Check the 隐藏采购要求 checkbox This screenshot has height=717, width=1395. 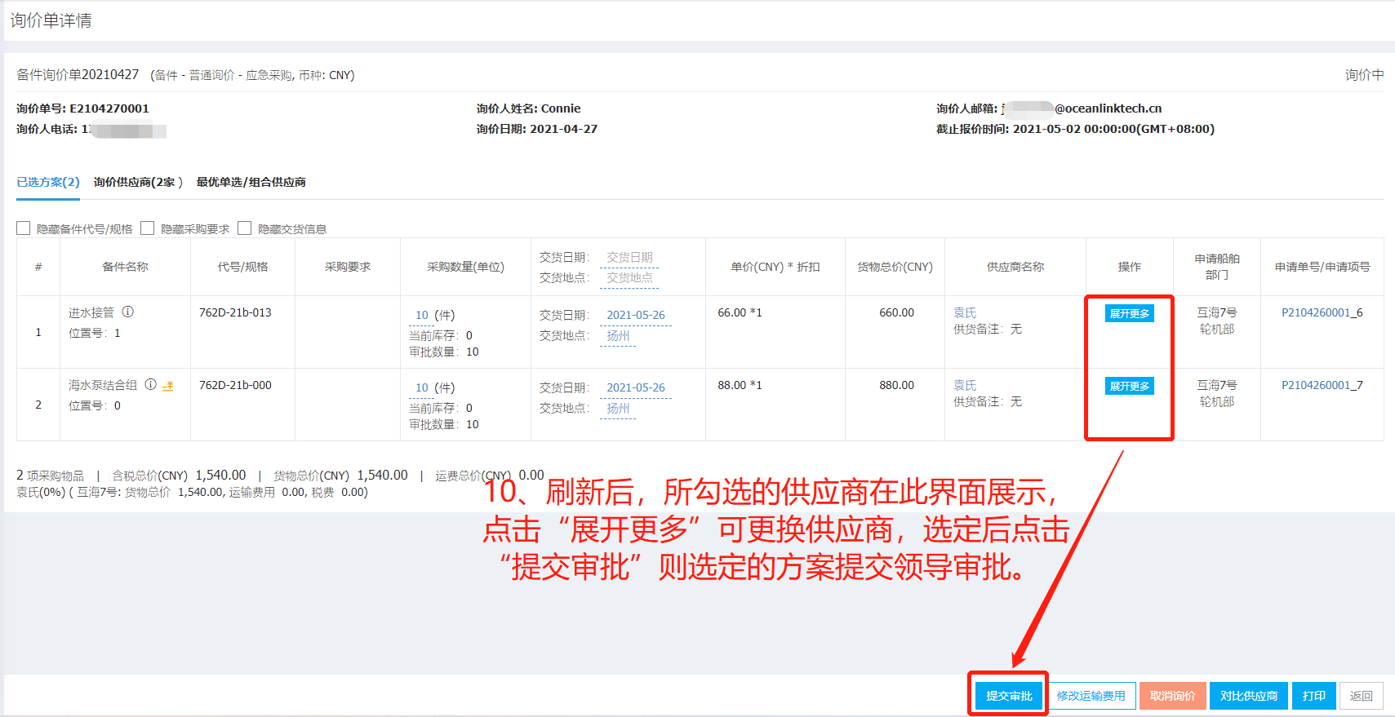click(148, 228)
